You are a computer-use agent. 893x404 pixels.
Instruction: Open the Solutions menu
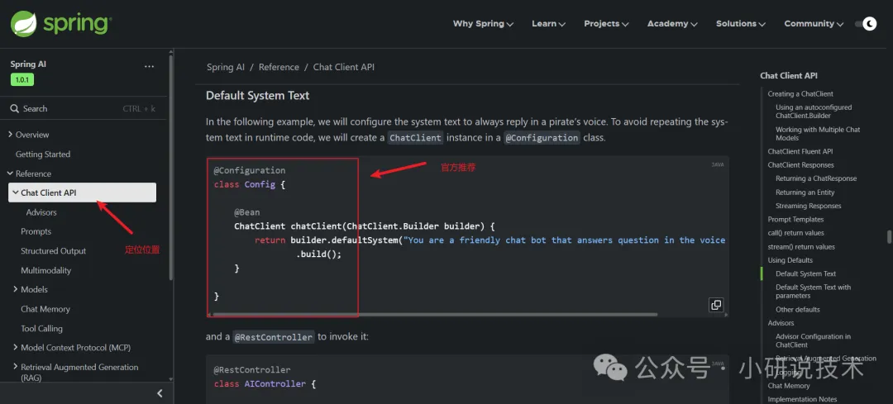click(740, 24)
